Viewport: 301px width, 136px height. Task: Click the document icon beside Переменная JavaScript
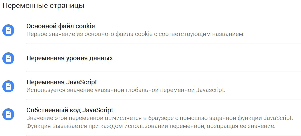click(x=8, y=86)
